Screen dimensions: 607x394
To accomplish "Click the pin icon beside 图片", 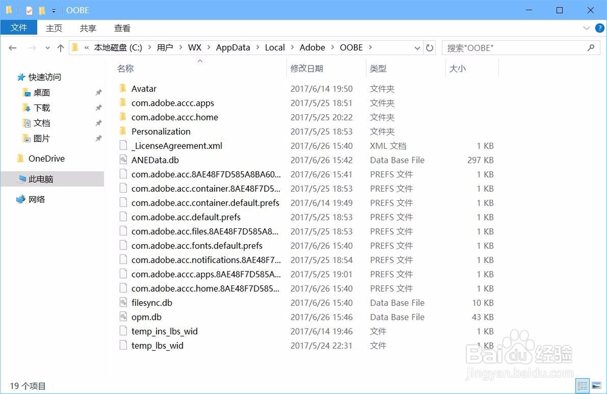I will pyautogui.click(x=99, y=138).
